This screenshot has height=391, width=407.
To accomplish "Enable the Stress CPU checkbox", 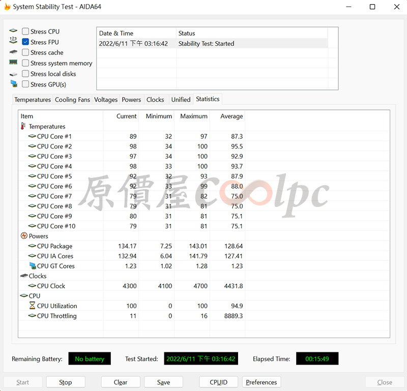I will coord(25,32).
